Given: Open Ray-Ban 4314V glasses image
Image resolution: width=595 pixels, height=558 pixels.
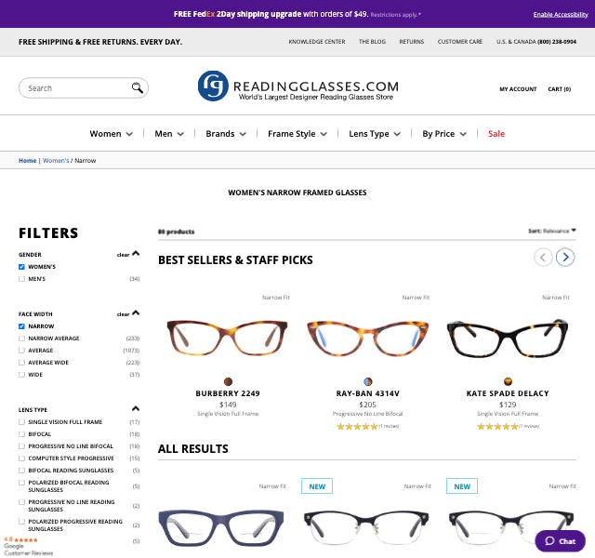Looking at the screenshot, I should [368, 339].
